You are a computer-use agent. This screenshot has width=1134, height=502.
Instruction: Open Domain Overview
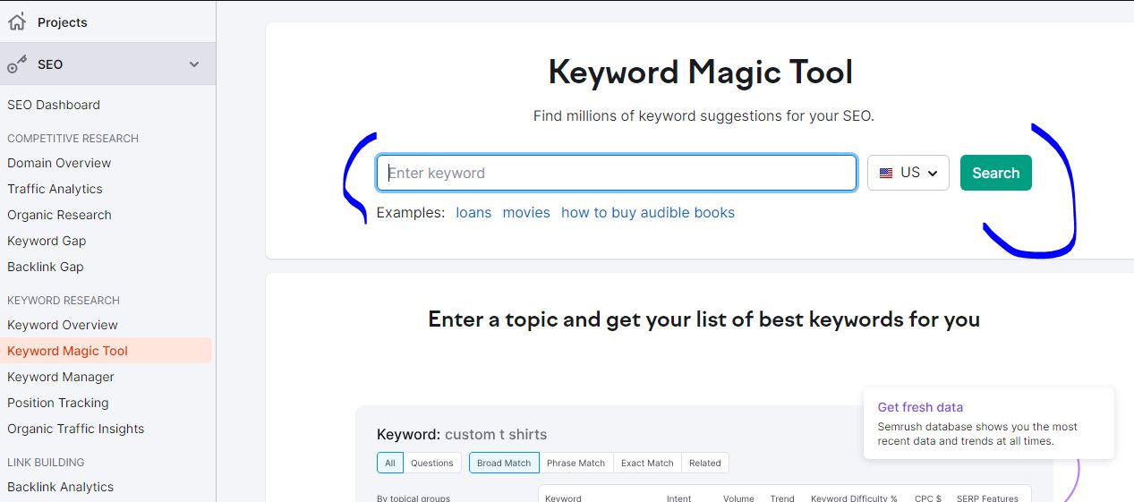[59, 163]
